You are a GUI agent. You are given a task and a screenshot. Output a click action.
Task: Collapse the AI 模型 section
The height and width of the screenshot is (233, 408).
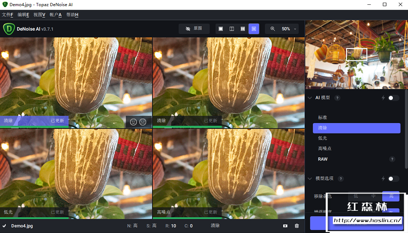coord(310,98)
